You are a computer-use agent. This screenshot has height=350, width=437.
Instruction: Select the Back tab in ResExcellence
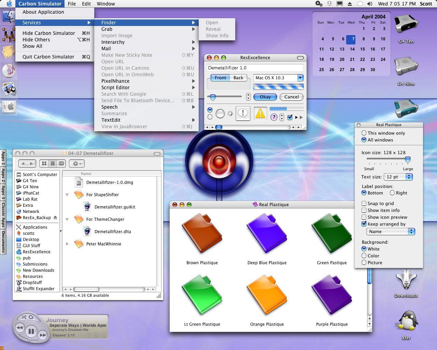[238, 78]
